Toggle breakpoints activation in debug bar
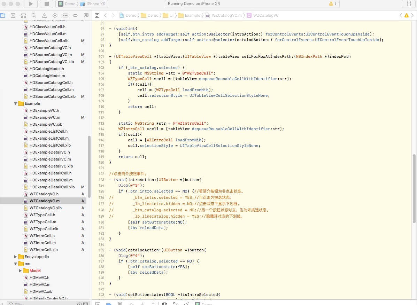 [109, 303]
